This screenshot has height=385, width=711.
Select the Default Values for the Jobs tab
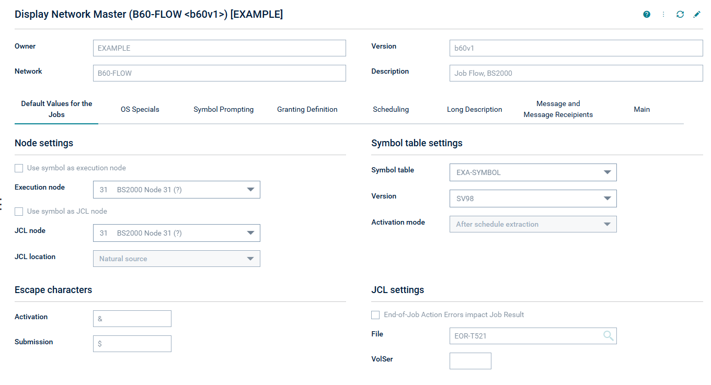click(x=56, y=109)
